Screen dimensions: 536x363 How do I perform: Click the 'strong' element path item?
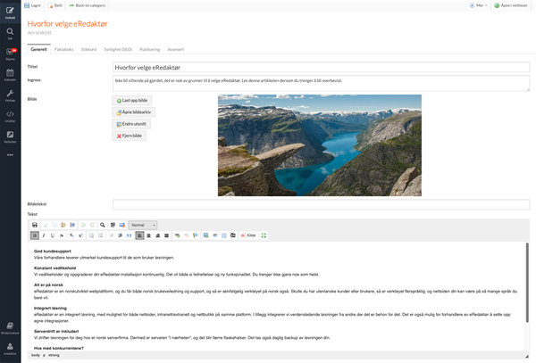[x=54, y=355]
